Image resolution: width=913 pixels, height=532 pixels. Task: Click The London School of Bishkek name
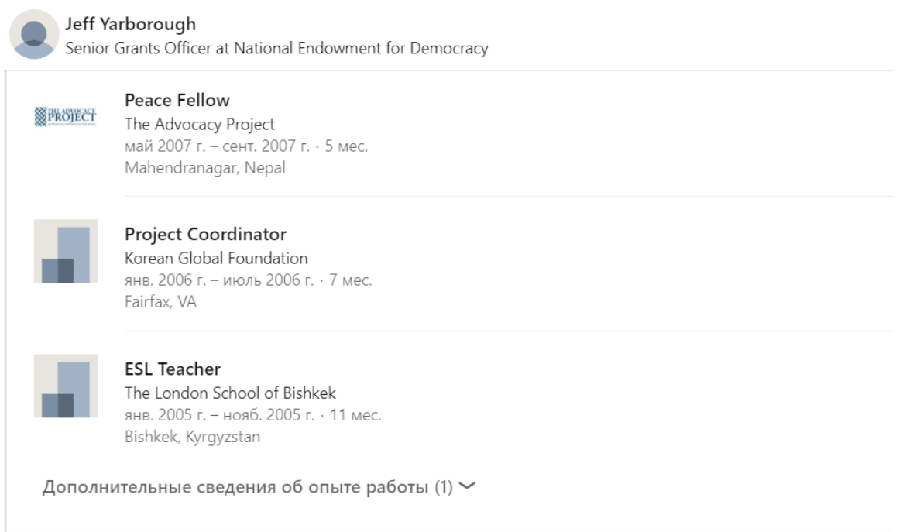tap(230, 393)
